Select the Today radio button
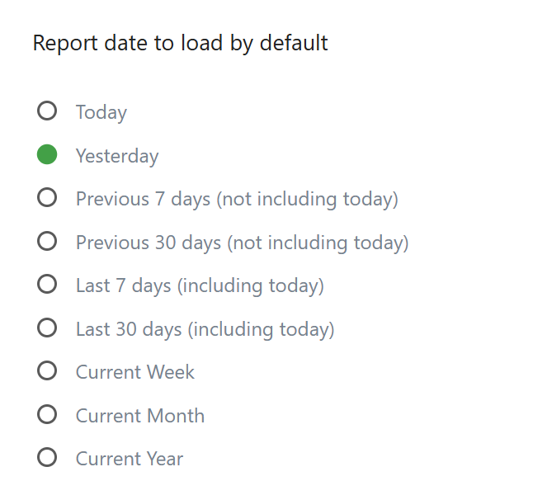 [47, 111]
